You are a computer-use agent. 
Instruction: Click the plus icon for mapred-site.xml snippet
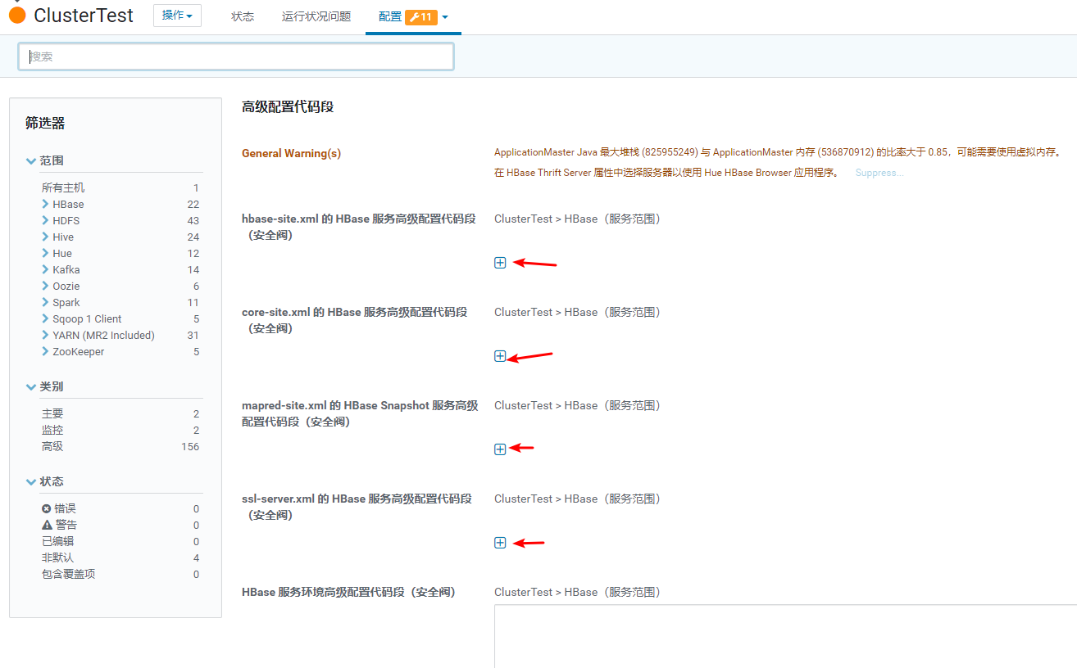tap(500, 449)
